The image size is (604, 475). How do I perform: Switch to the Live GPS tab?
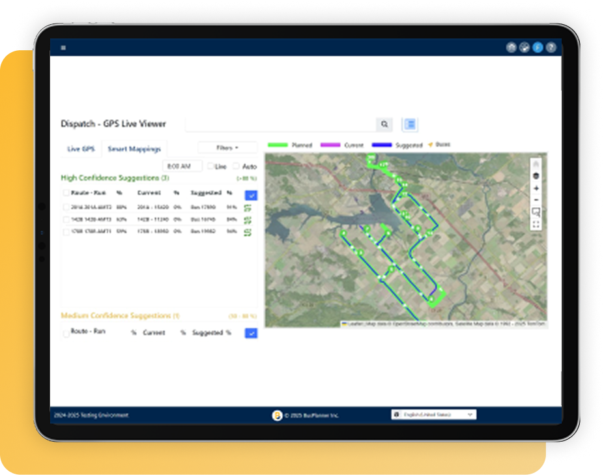pyautogui.click(x=81, y=149)
